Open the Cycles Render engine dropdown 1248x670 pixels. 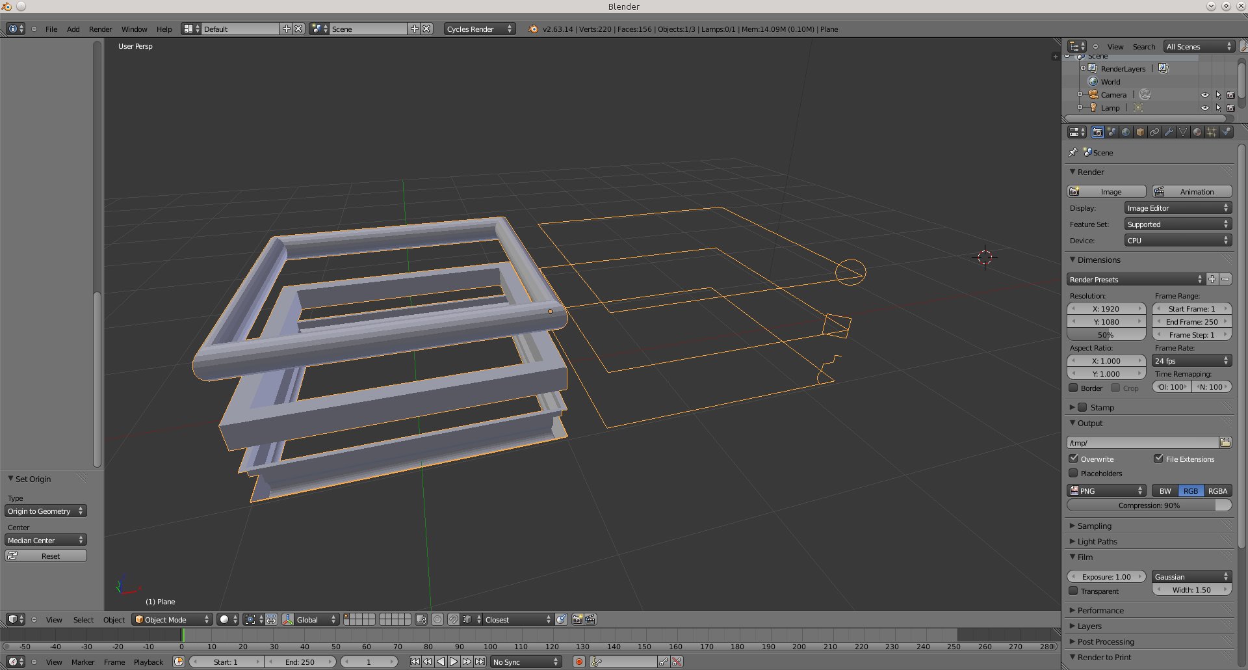pyautogui.click(x=479, y=29)
